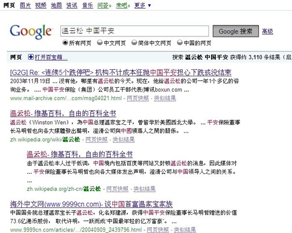Open 网页快照 for mail-archive.com result

tap(138, 98)
